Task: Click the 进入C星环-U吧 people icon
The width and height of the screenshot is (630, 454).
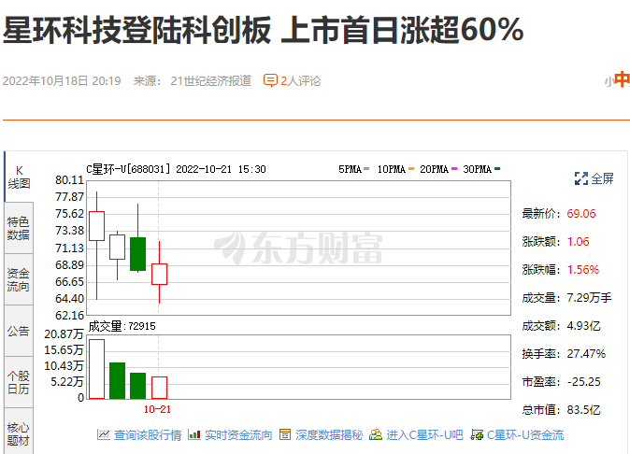Action: (x=376, y=434)
